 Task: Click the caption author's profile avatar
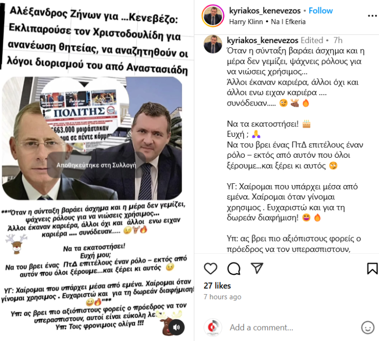(x=213, y=44)
